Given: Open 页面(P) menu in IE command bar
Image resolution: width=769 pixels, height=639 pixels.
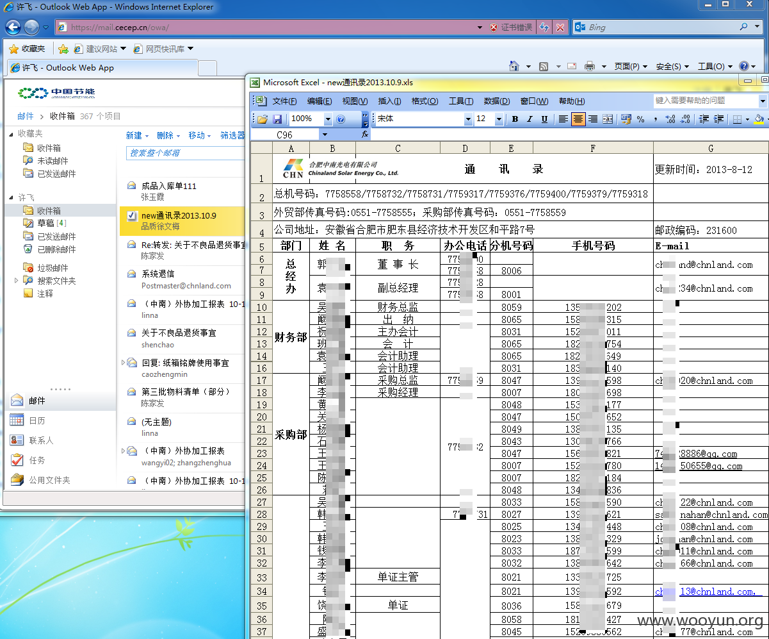Looking at the screenshot, I should tap(631, 66).
